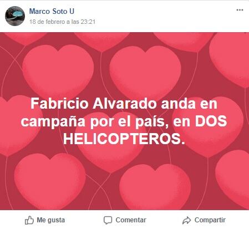Click the thumbs-up like icon

point(29,220)
